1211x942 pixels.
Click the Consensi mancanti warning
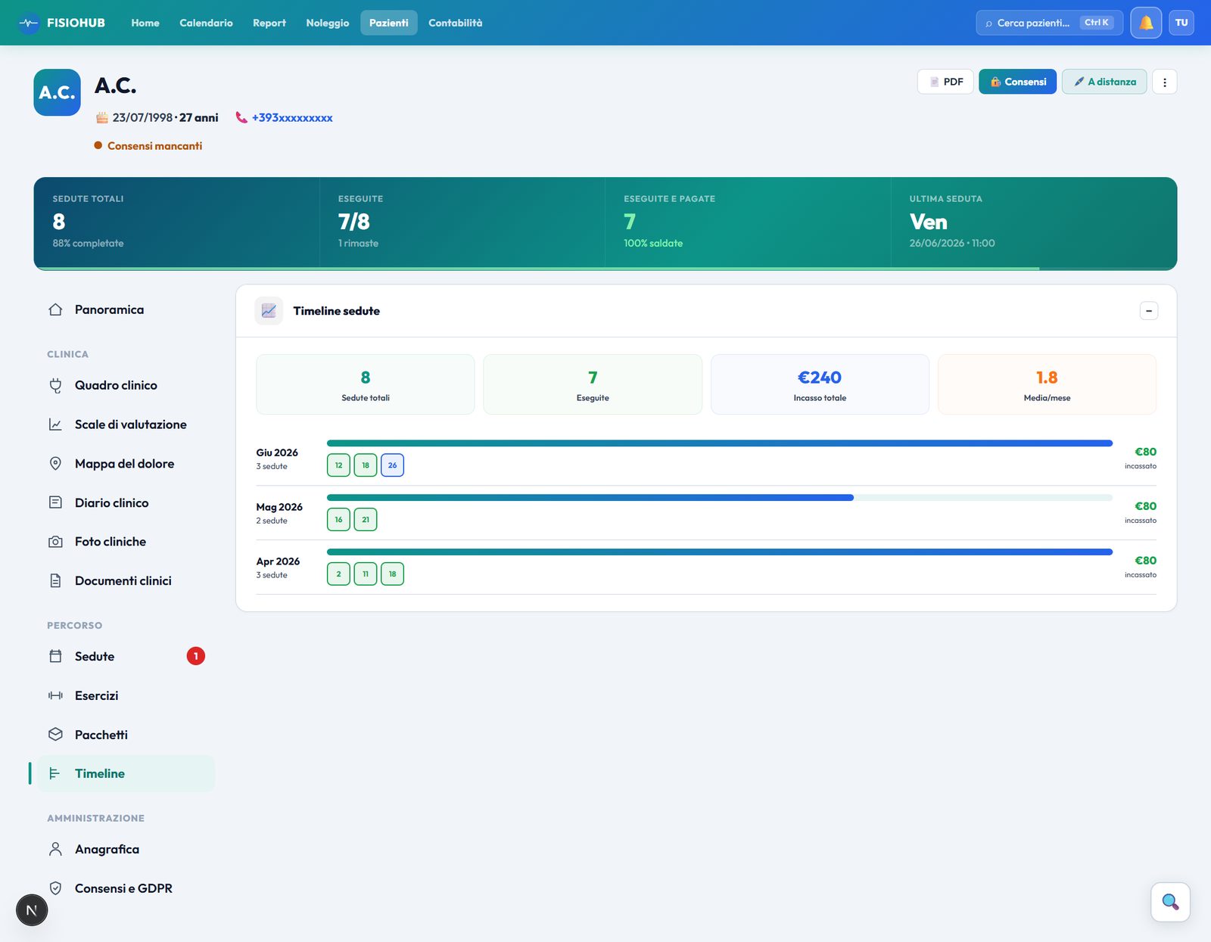point(148,145)
